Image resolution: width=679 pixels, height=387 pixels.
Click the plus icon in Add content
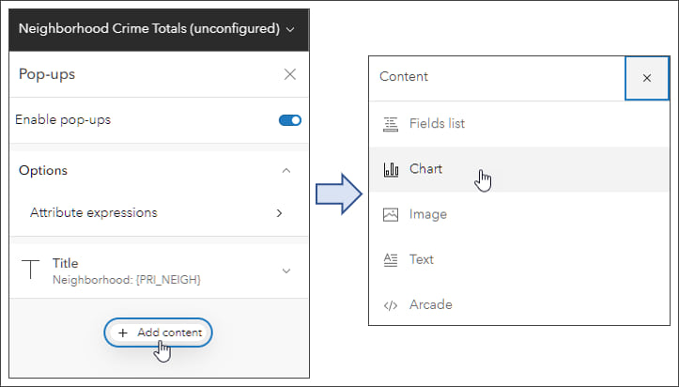pyautogui.click(x=123, y=333)
